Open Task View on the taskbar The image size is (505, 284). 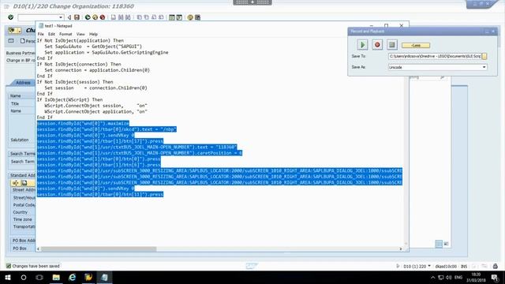[39, 277]
